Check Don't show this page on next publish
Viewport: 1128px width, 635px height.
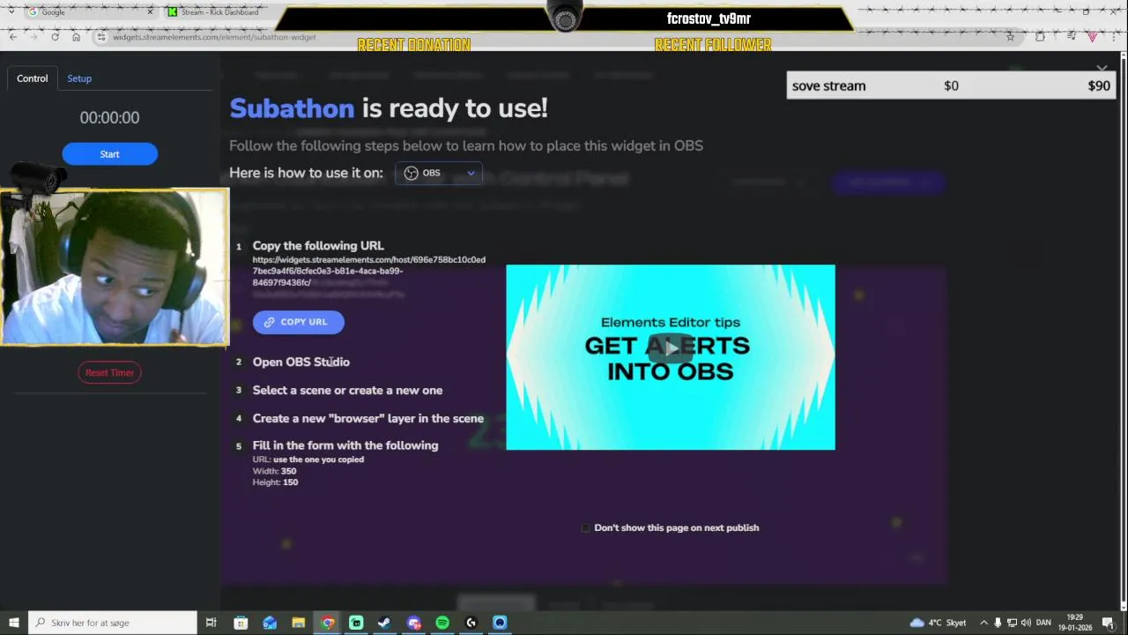(586, 527)
